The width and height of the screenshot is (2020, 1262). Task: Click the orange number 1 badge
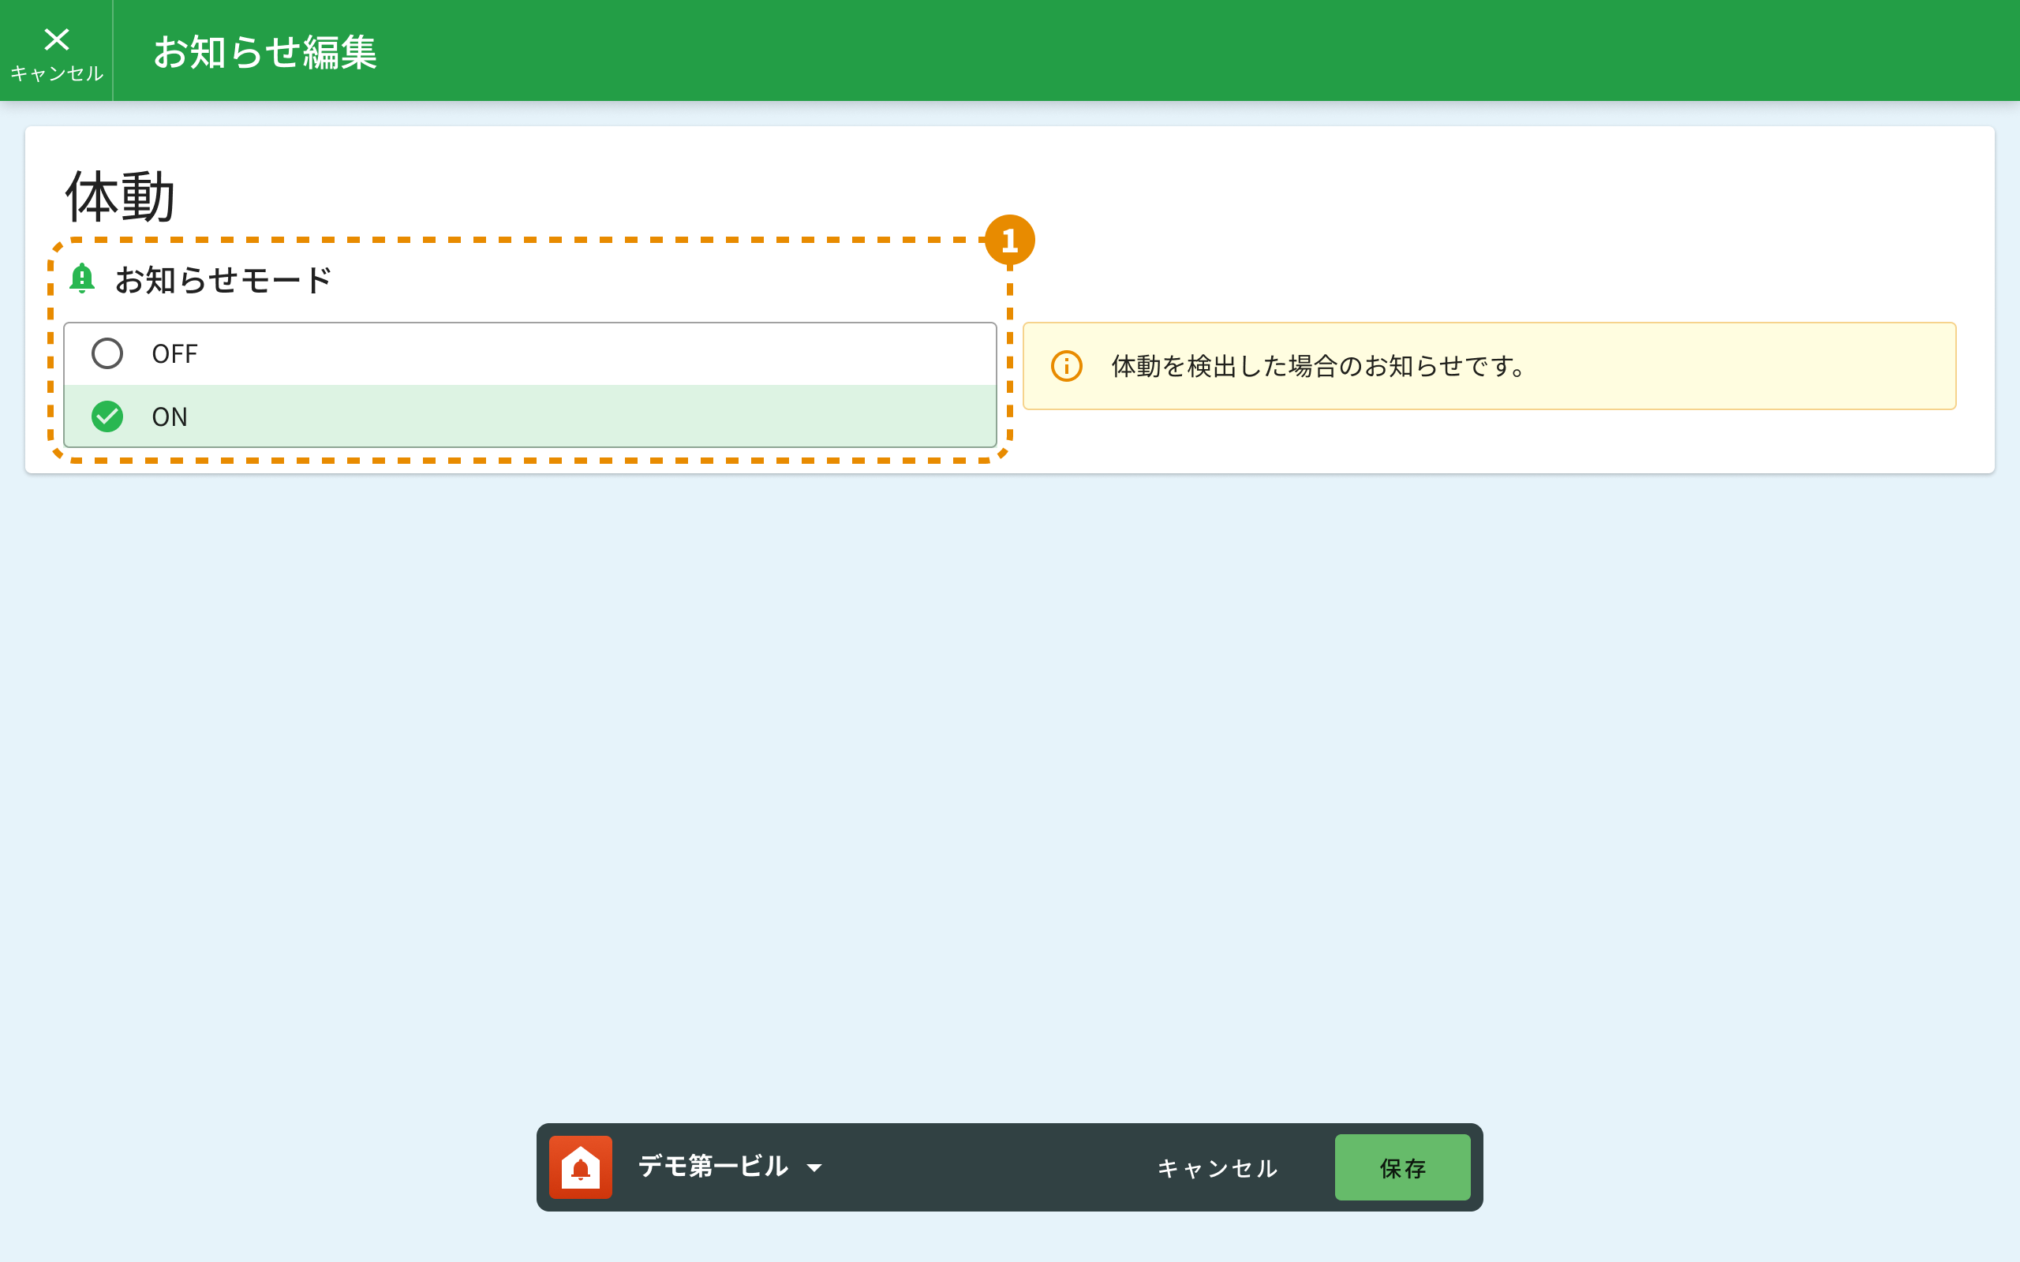pos(1009,241)
